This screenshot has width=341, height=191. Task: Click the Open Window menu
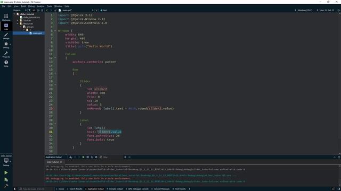click(58, 6)
